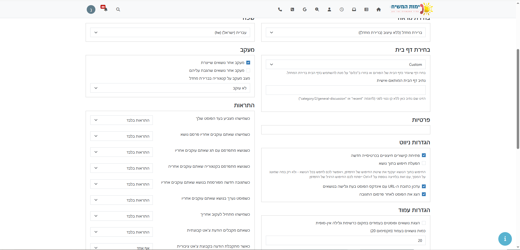Open the לא עוקב watch state dropdown
The image size is (520, 250).
point(170,88)
